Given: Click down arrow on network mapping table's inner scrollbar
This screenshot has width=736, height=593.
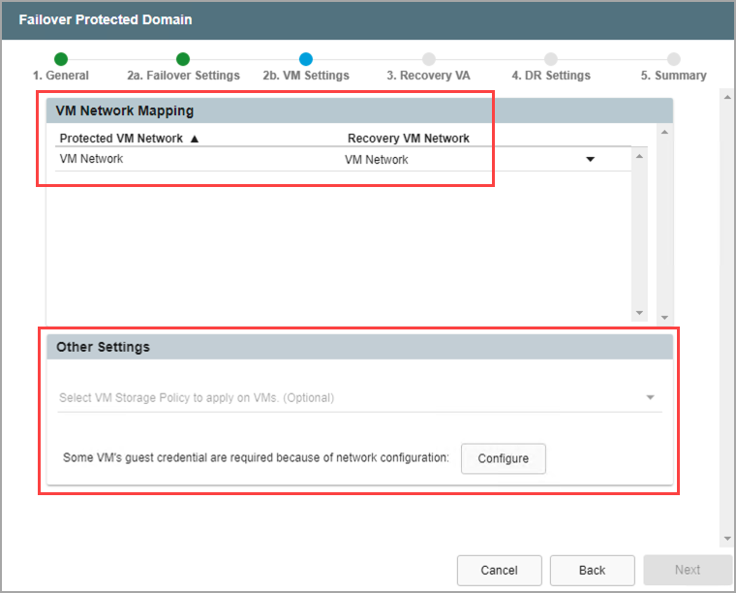Looking at the screenshot, I should pos(639,312).
